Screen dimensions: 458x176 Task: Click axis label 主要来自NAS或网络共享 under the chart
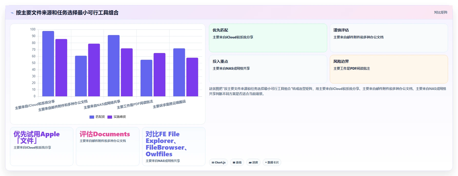click(x=102, y=105)
